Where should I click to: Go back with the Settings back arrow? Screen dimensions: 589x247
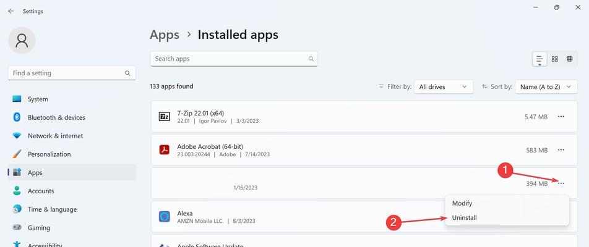click(11, 11)
